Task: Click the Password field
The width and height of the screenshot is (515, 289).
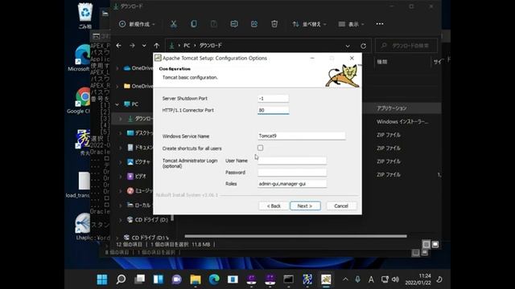Action: pos(292,173)
